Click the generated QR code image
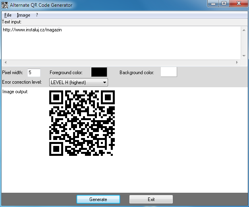 coord(82,123)
